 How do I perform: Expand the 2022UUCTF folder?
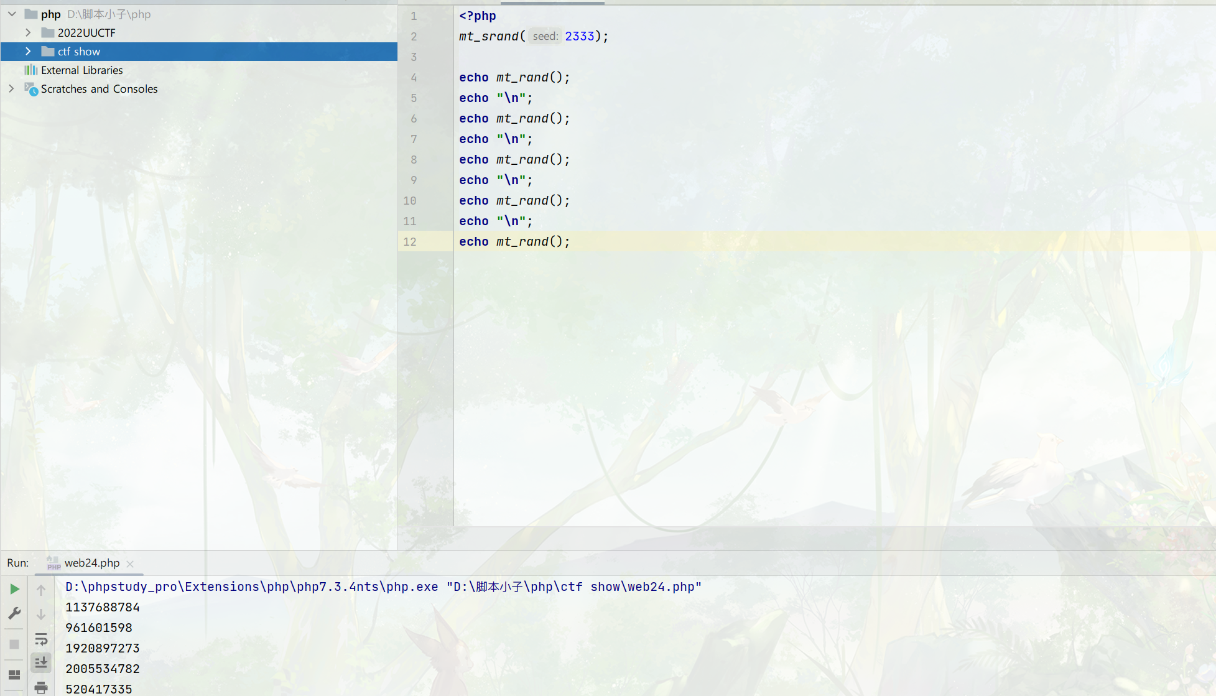pyautogui.click(x=28, y=32)
